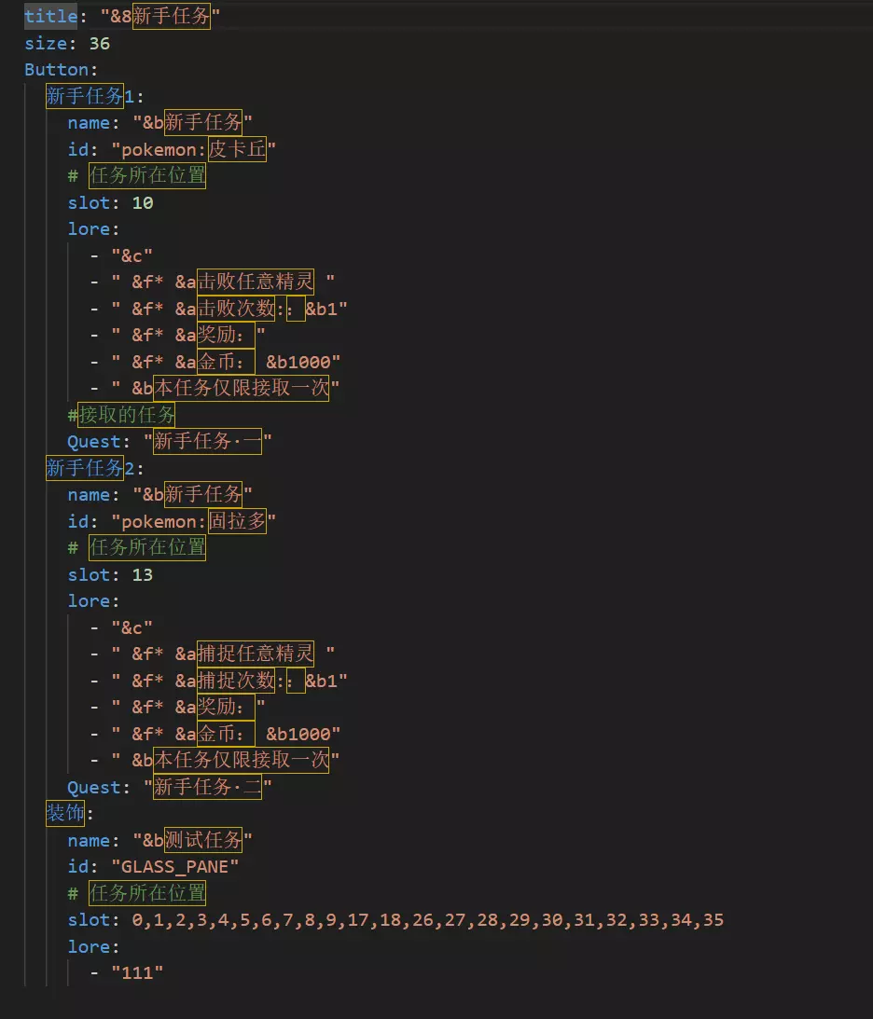This screenshot has width=873, height=1019.
Task: Click the slot list starting with 0,1,2,3
Action: click(428, 920)
